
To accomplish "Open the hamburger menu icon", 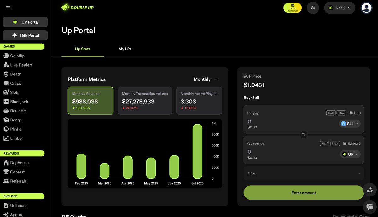I will click(x=8, y=8).
